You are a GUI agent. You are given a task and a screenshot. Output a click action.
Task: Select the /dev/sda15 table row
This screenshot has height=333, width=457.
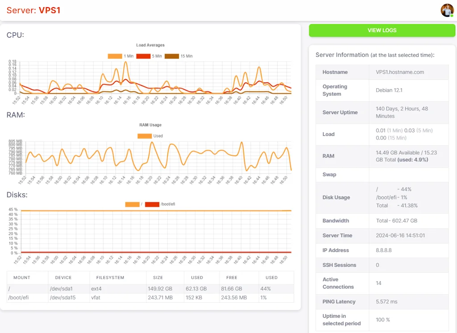coord(62,297)
